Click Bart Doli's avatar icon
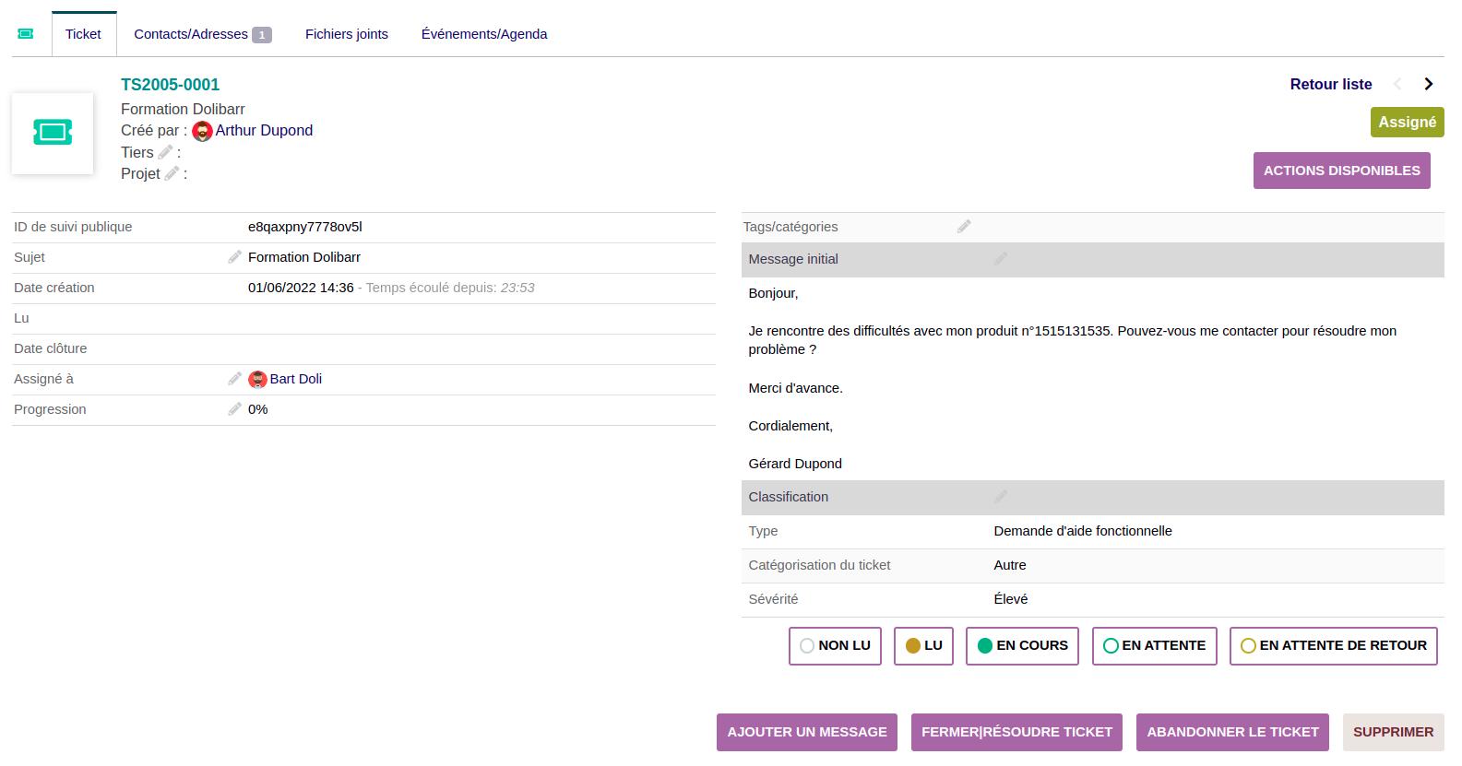Image resolution: width=1462 pixels, height=766 pixels. click(x=257, y=379)
